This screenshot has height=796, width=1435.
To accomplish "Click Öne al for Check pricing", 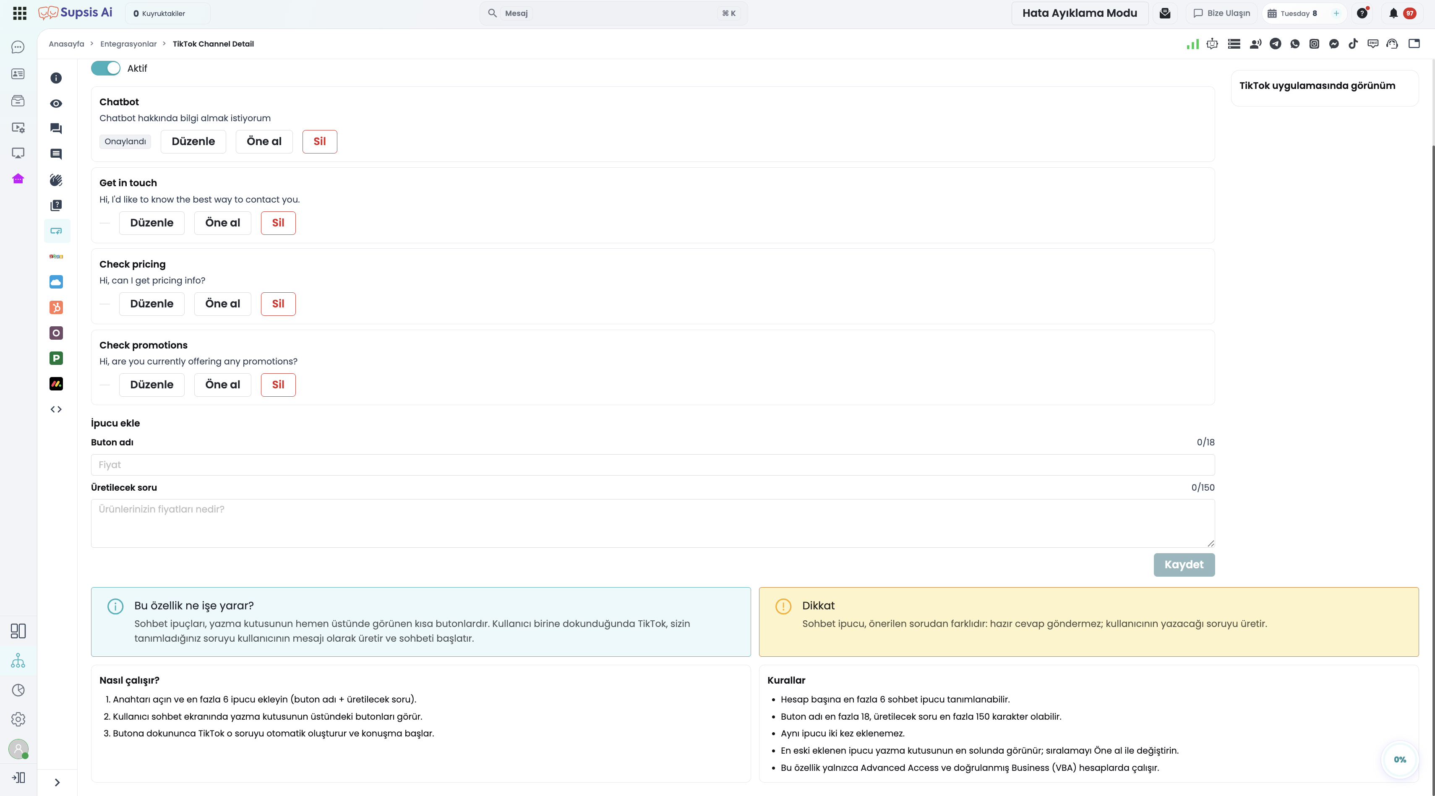I will point(223,304).
